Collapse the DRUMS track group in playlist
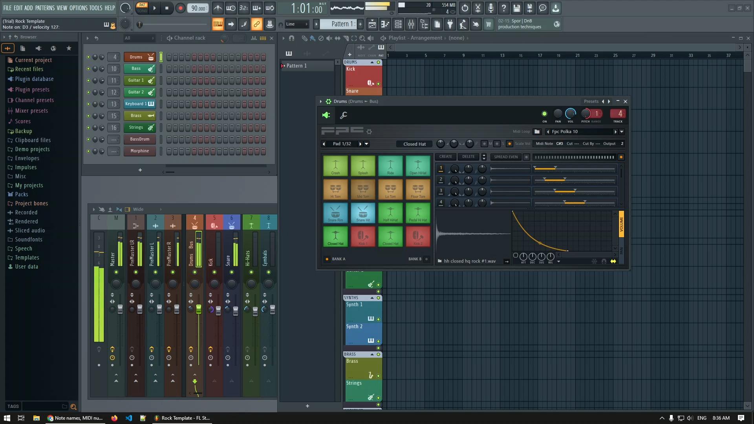The image size is (754, 424). [x=372, y=62]
